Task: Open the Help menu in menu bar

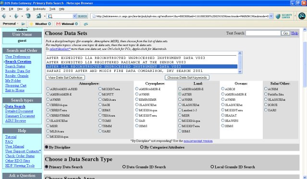Action: 61,9
